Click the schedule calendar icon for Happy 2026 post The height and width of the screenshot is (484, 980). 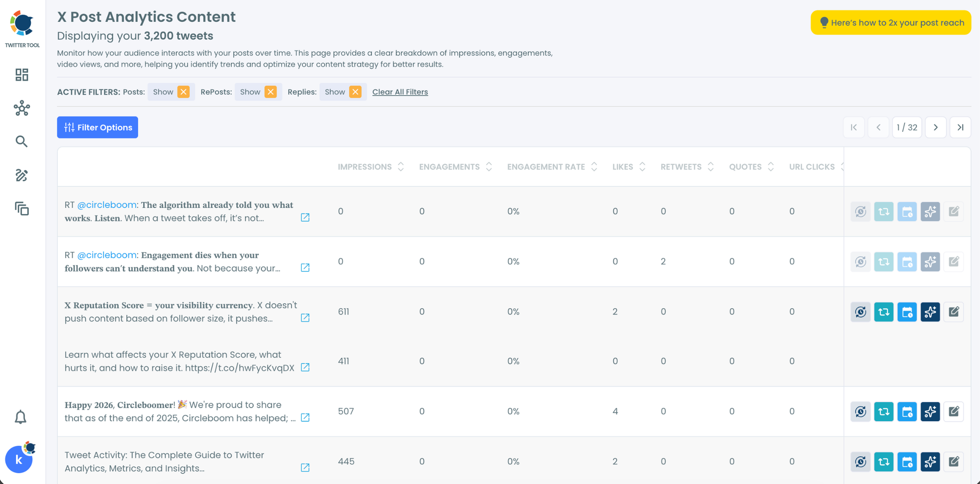tap(907, 411)
